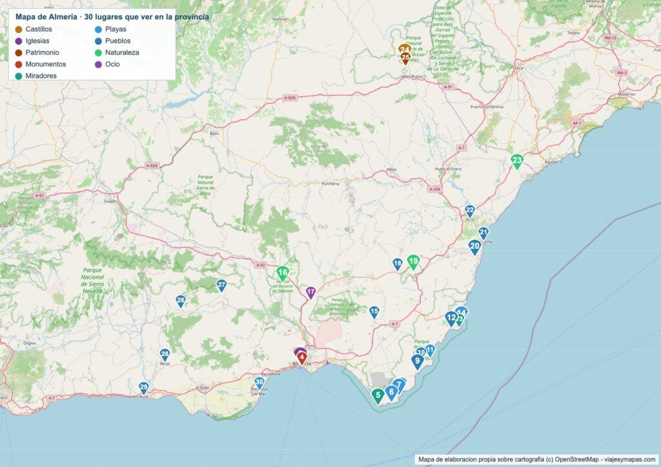Select village marker number 18
This screenshot has width=661, height=467.
[397, 265]
